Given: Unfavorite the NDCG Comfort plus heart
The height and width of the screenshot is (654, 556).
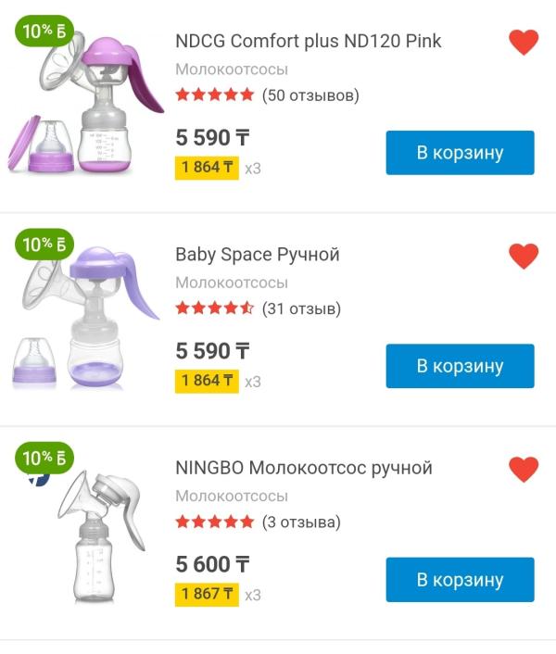Looking at the screenshot, I should (x=524, y=43).
